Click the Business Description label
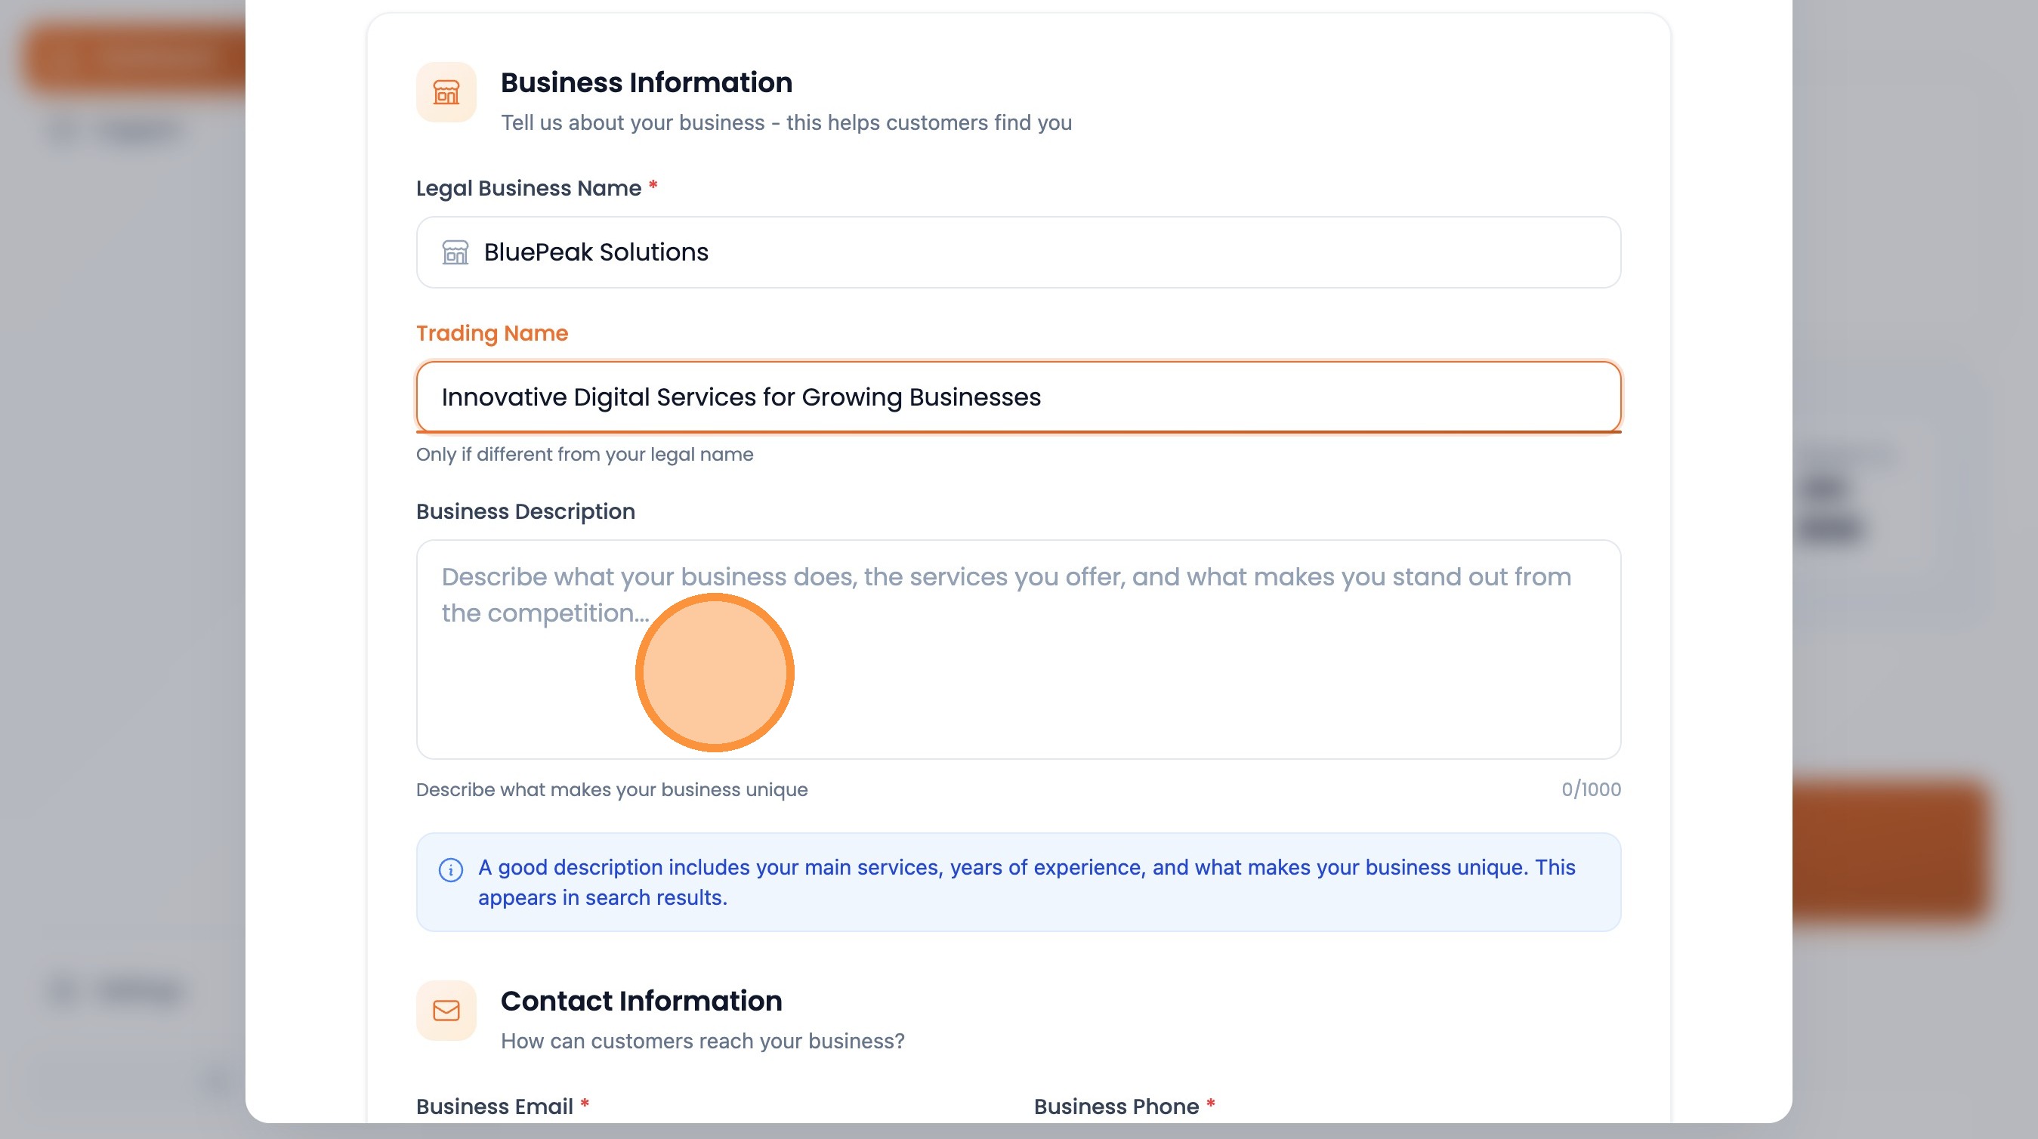This screenshot has width=2038, height=1139. click(525, 511)
